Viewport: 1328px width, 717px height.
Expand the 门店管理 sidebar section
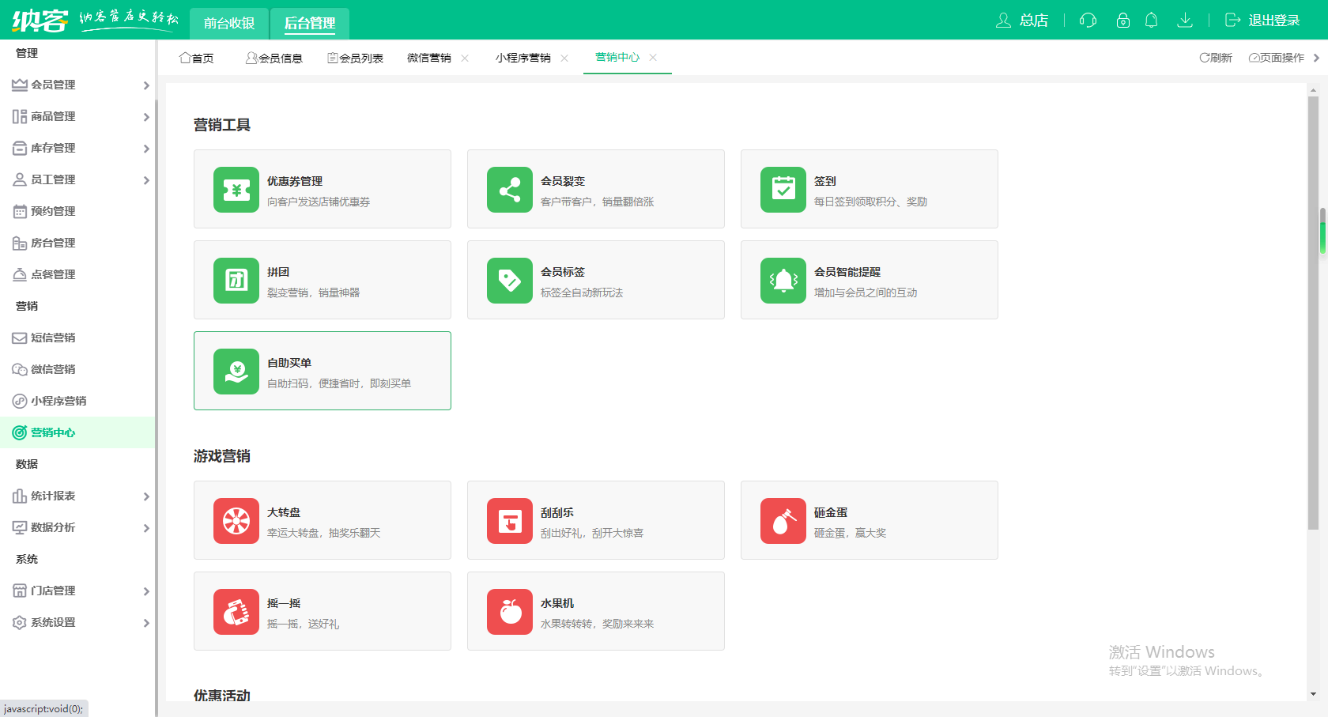pyautogui.click(x=79, y=591)
